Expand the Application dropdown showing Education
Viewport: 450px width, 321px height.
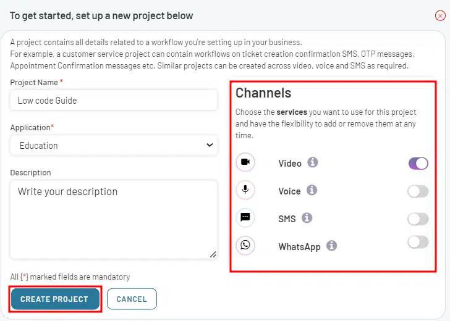click(114, 145)
